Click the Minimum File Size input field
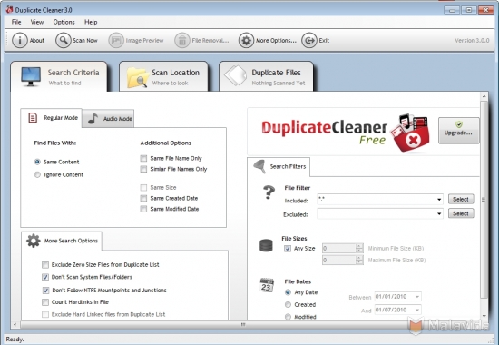The height and width of the screenshot is (345, 499). pos(339,248)
